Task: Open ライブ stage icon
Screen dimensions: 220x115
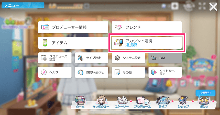Action: pyautogui.click(x=163, y=102)
